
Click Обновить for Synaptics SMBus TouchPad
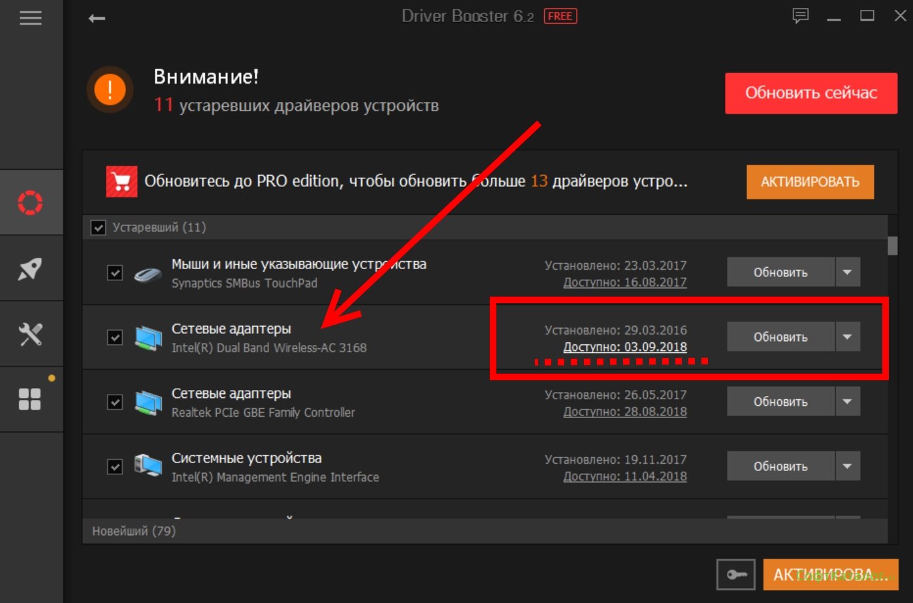[x=781, y=272]
